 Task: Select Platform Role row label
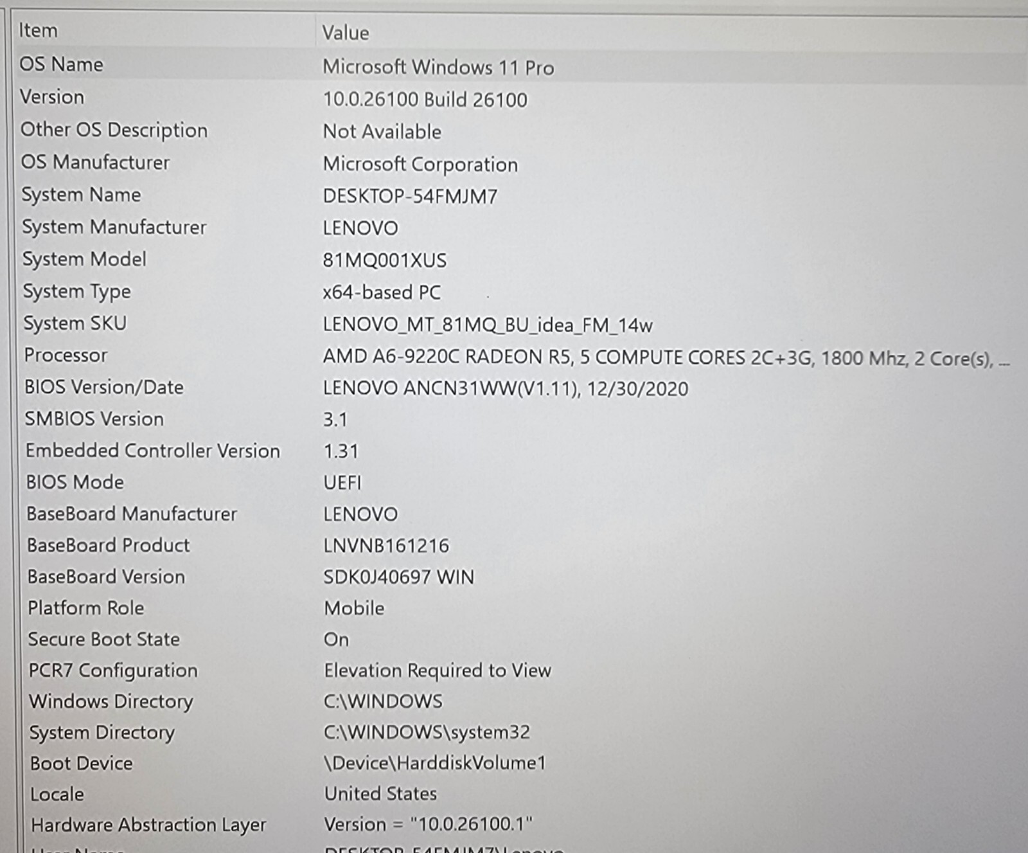(x=86, y=608)
